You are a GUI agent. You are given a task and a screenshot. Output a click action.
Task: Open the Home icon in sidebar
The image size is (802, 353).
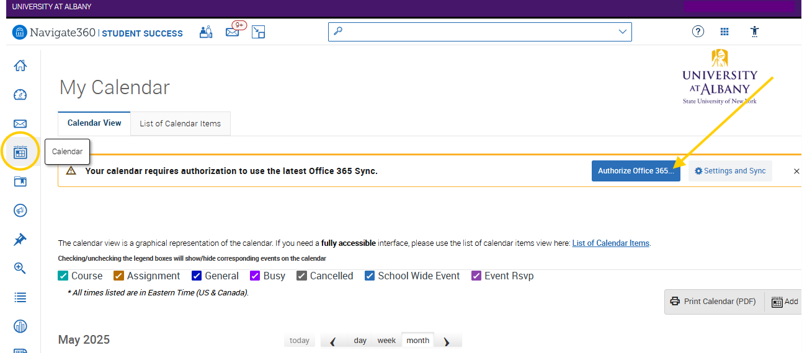20,66
